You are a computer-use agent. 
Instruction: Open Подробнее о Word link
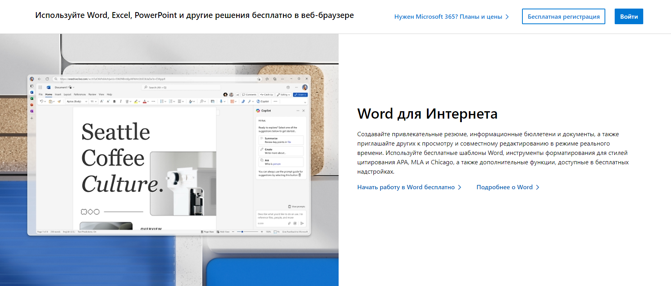[508, 187]
